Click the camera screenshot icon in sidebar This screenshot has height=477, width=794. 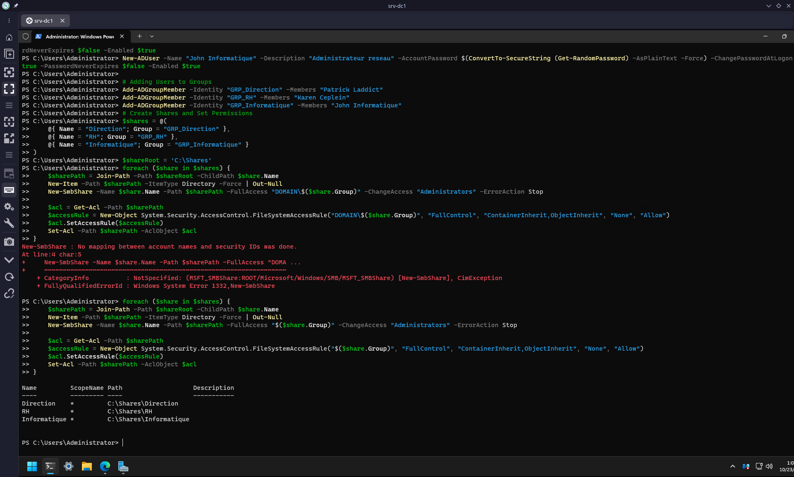click(9, 242)
